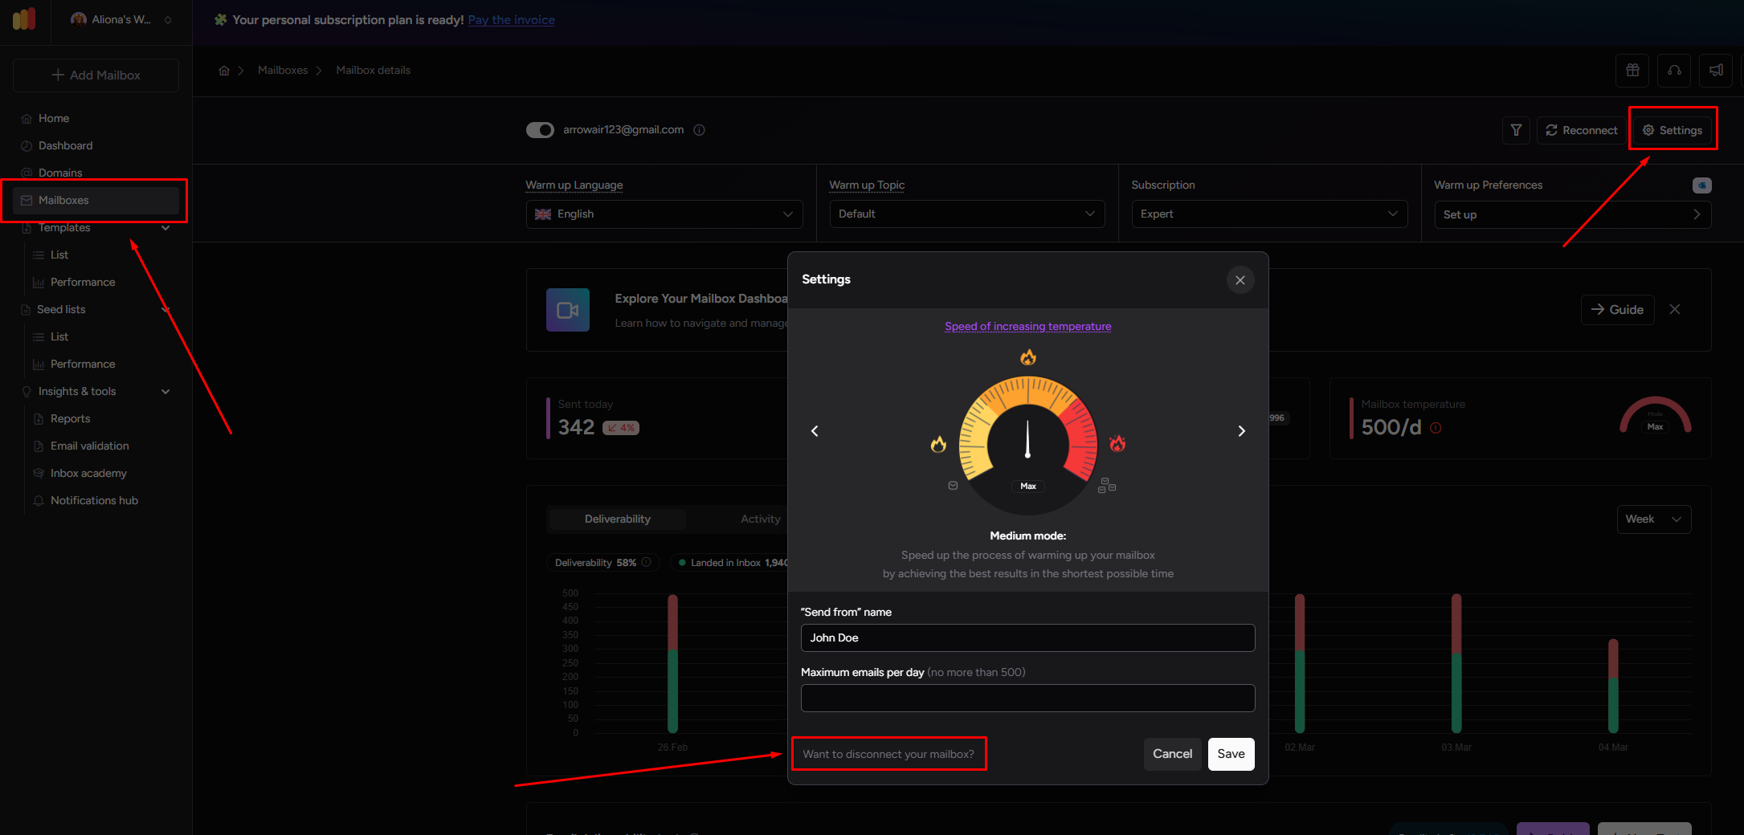
Task: Open the Week range dropdown
Action: point(1653,519)
